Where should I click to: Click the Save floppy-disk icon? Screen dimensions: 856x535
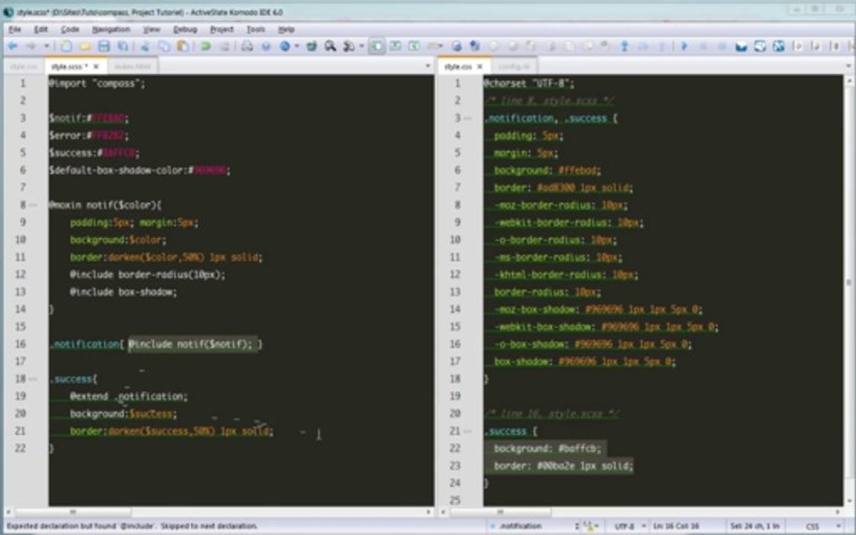coord(104,46)
